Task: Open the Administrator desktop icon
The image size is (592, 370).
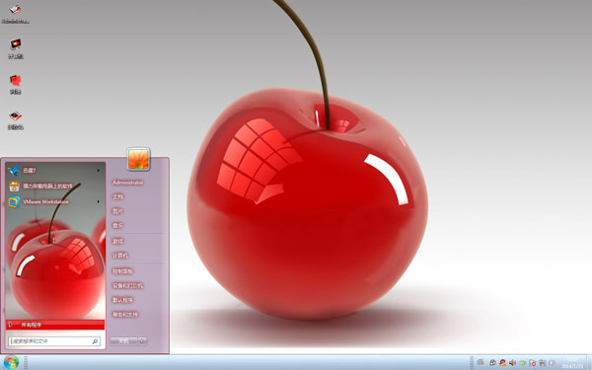Action: point(15,13)
